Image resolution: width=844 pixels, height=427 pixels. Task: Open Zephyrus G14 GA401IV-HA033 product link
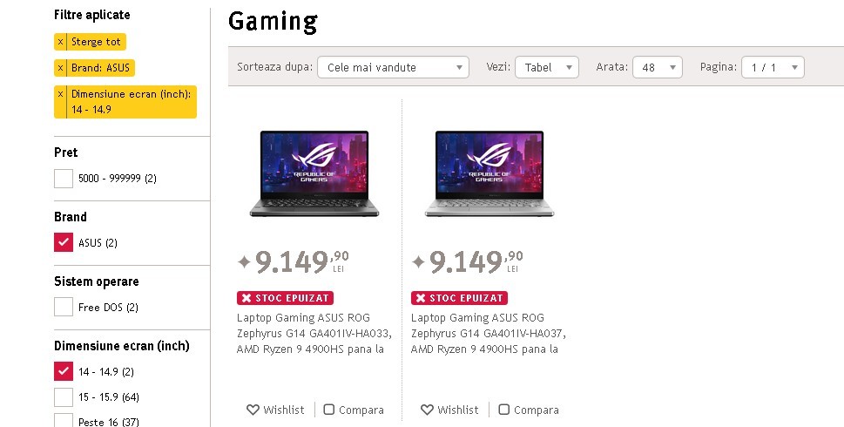coord(314,333)
